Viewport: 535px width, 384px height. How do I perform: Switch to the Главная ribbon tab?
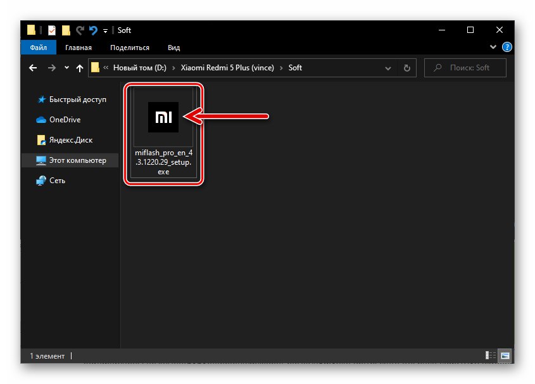click(x=78, y=48)
